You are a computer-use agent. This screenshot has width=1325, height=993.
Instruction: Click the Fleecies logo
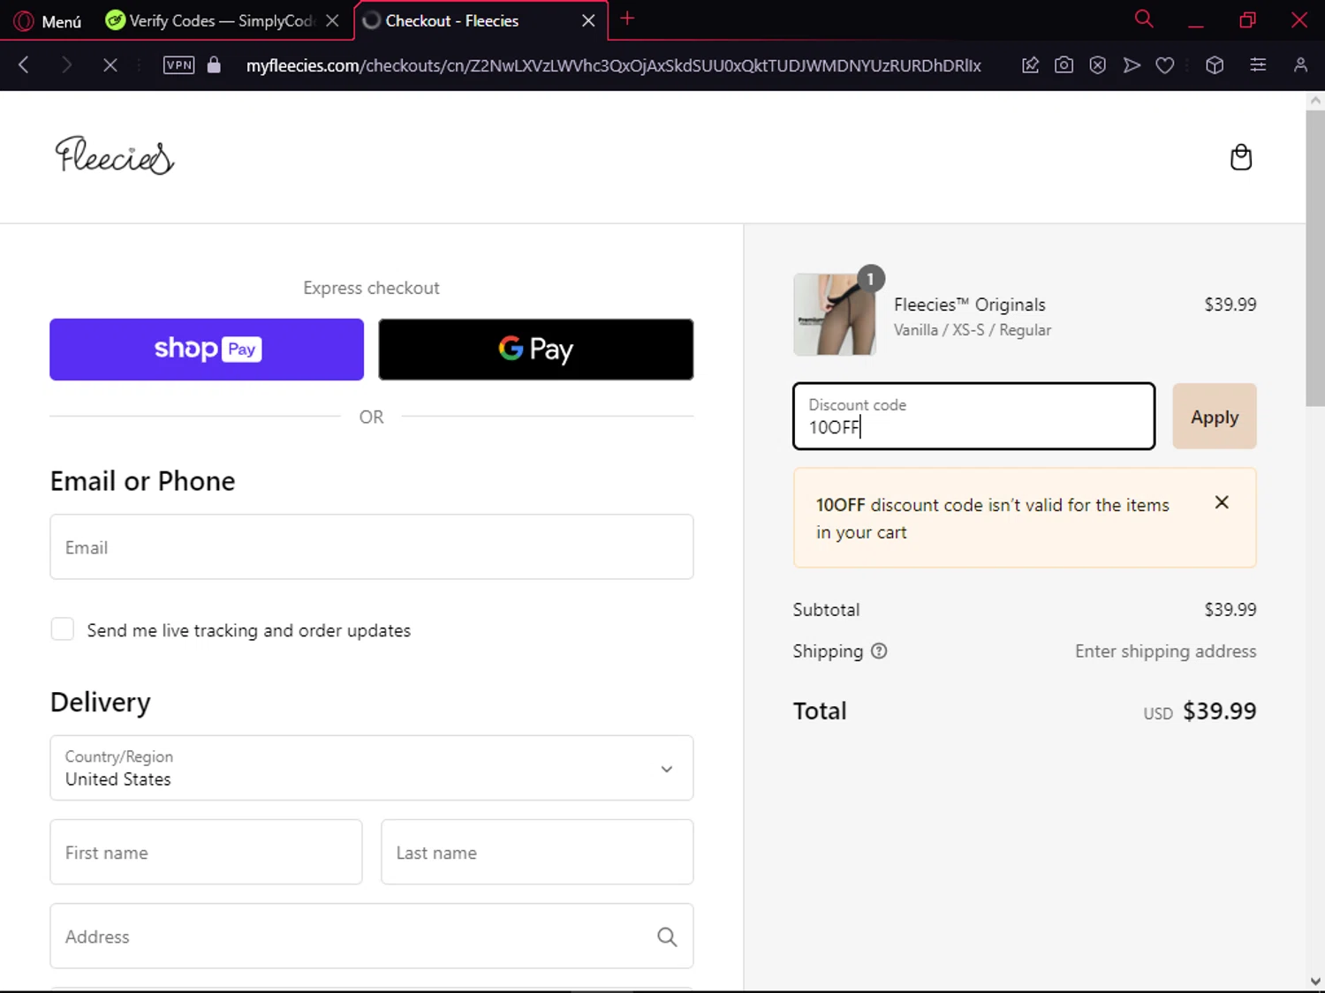point(115,156)
